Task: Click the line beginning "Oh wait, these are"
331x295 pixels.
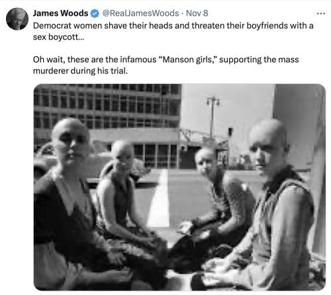Action: pyautogui.click(x=166, y=60)
